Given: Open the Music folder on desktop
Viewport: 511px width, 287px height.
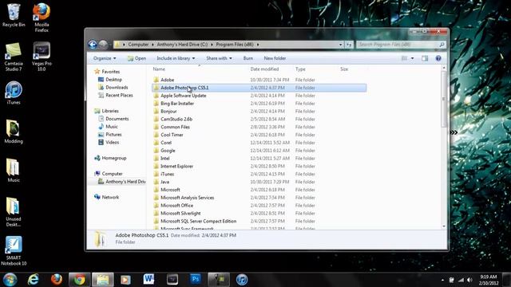Looking at the screenshot, I should (x=14, y=171).
